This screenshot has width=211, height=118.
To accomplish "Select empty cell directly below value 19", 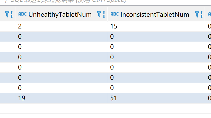I will click(61, 108).
